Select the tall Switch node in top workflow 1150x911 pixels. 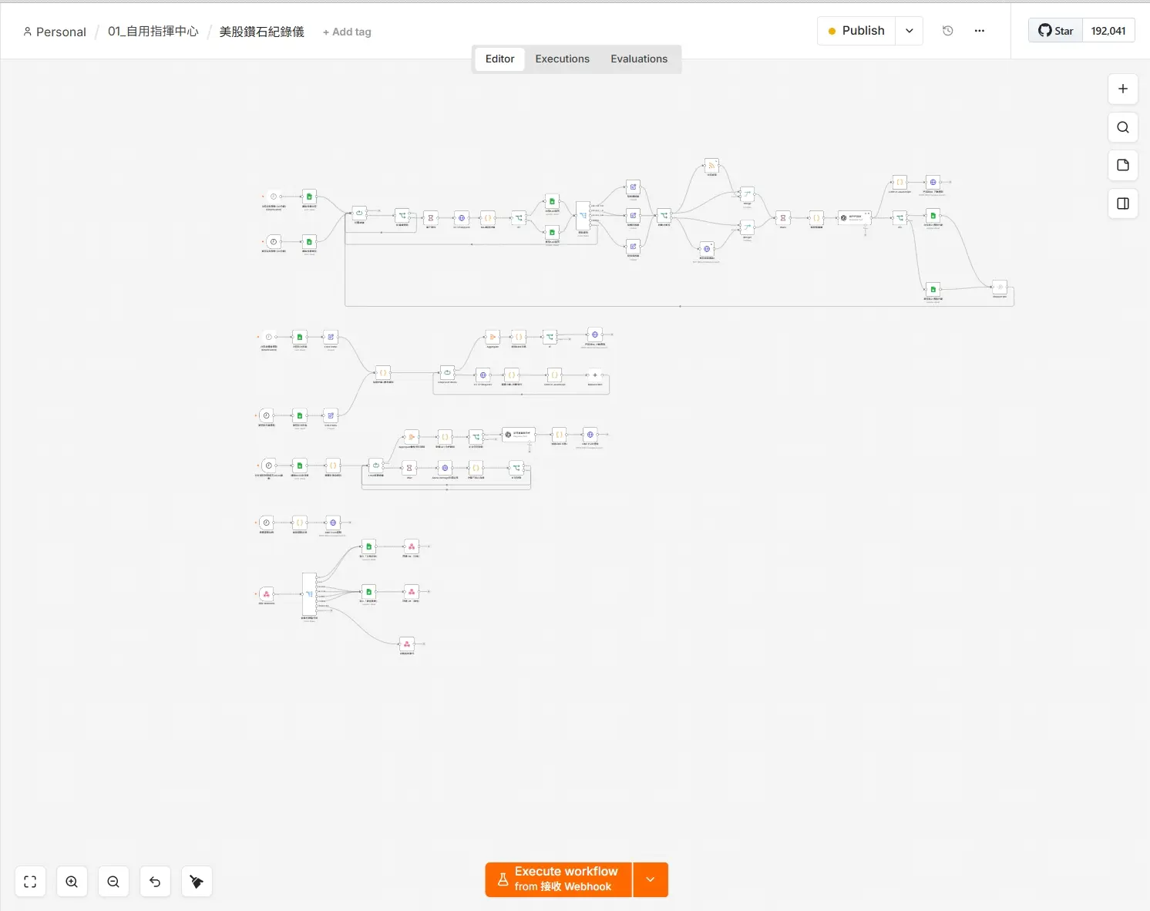[x=583, y=216]
